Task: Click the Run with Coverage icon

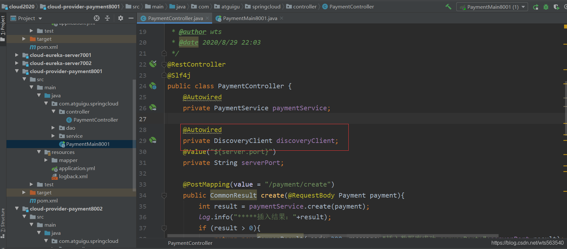Action: [556, 7]
